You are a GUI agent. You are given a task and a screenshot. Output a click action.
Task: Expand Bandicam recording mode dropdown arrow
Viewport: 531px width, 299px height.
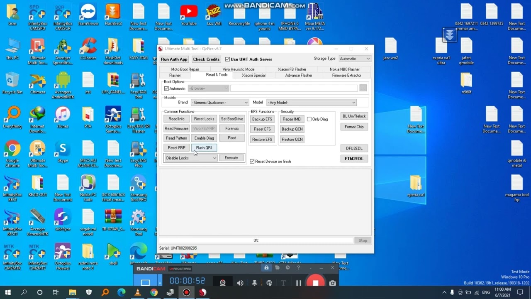160,284
